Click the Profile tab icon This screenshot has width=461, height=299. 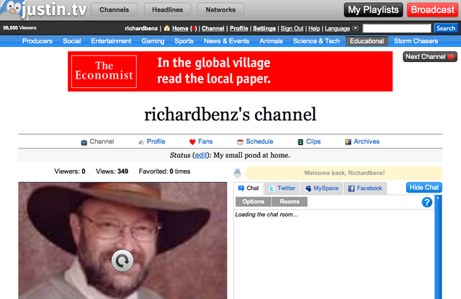(x=141, y=142)
